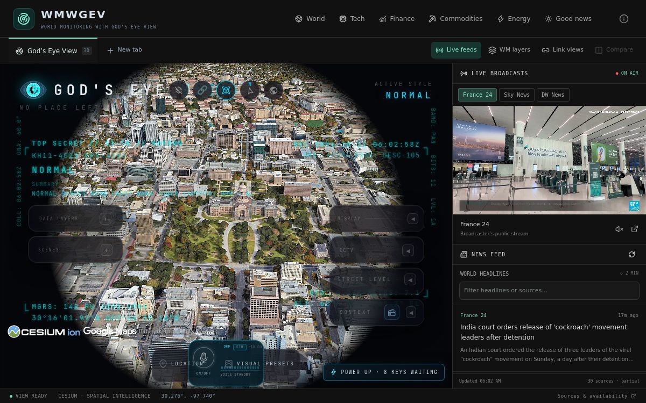This screenshot has width=646, height=403.
Task: Click the '2 MIN' refresh interval label
Action: [629, 274]
